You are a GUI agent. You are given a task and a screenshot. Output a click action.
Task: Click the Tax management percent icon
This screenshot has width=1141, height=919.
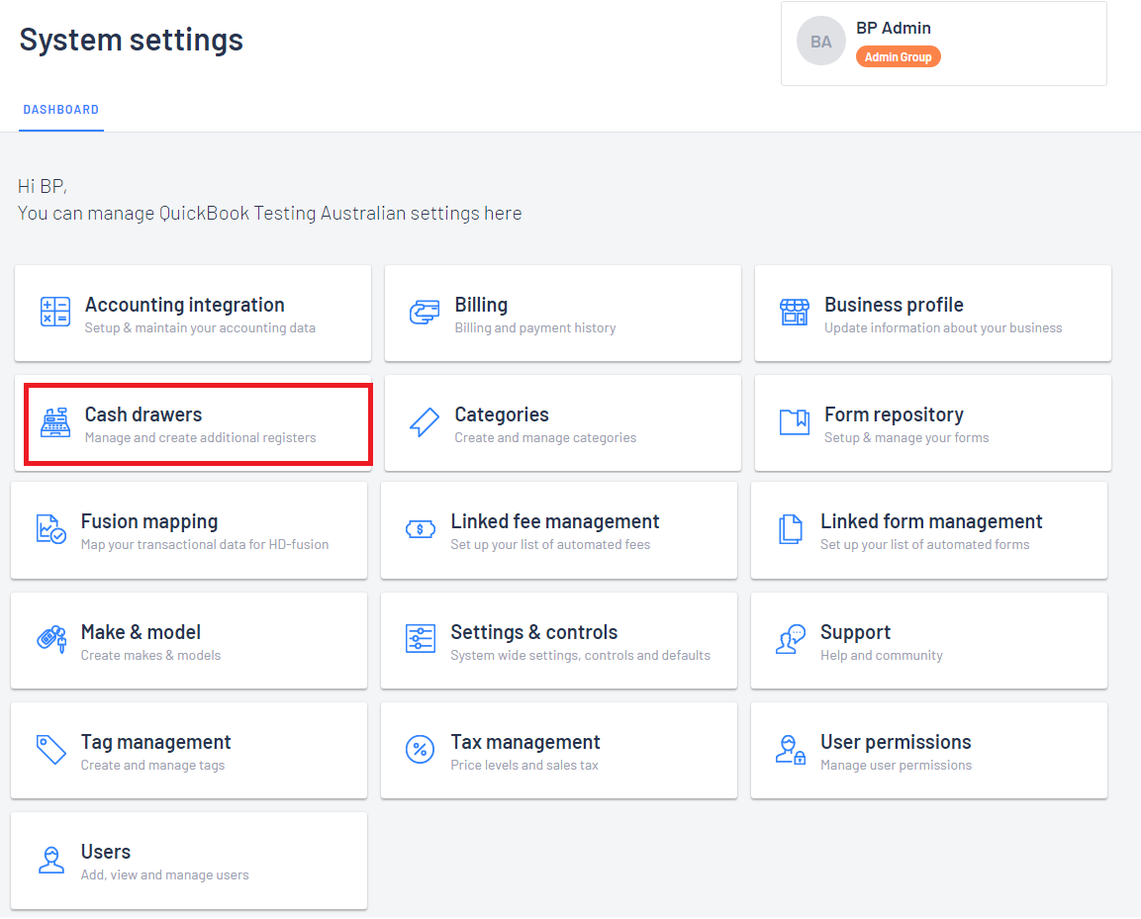[x=420, y=750]
